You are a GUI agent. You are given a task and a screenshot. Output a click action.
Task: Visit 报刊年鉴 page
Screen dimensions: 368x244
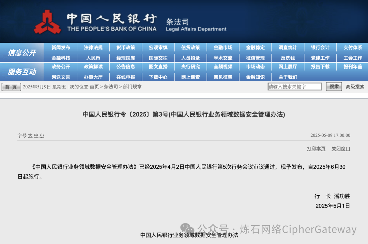[353, 67]
